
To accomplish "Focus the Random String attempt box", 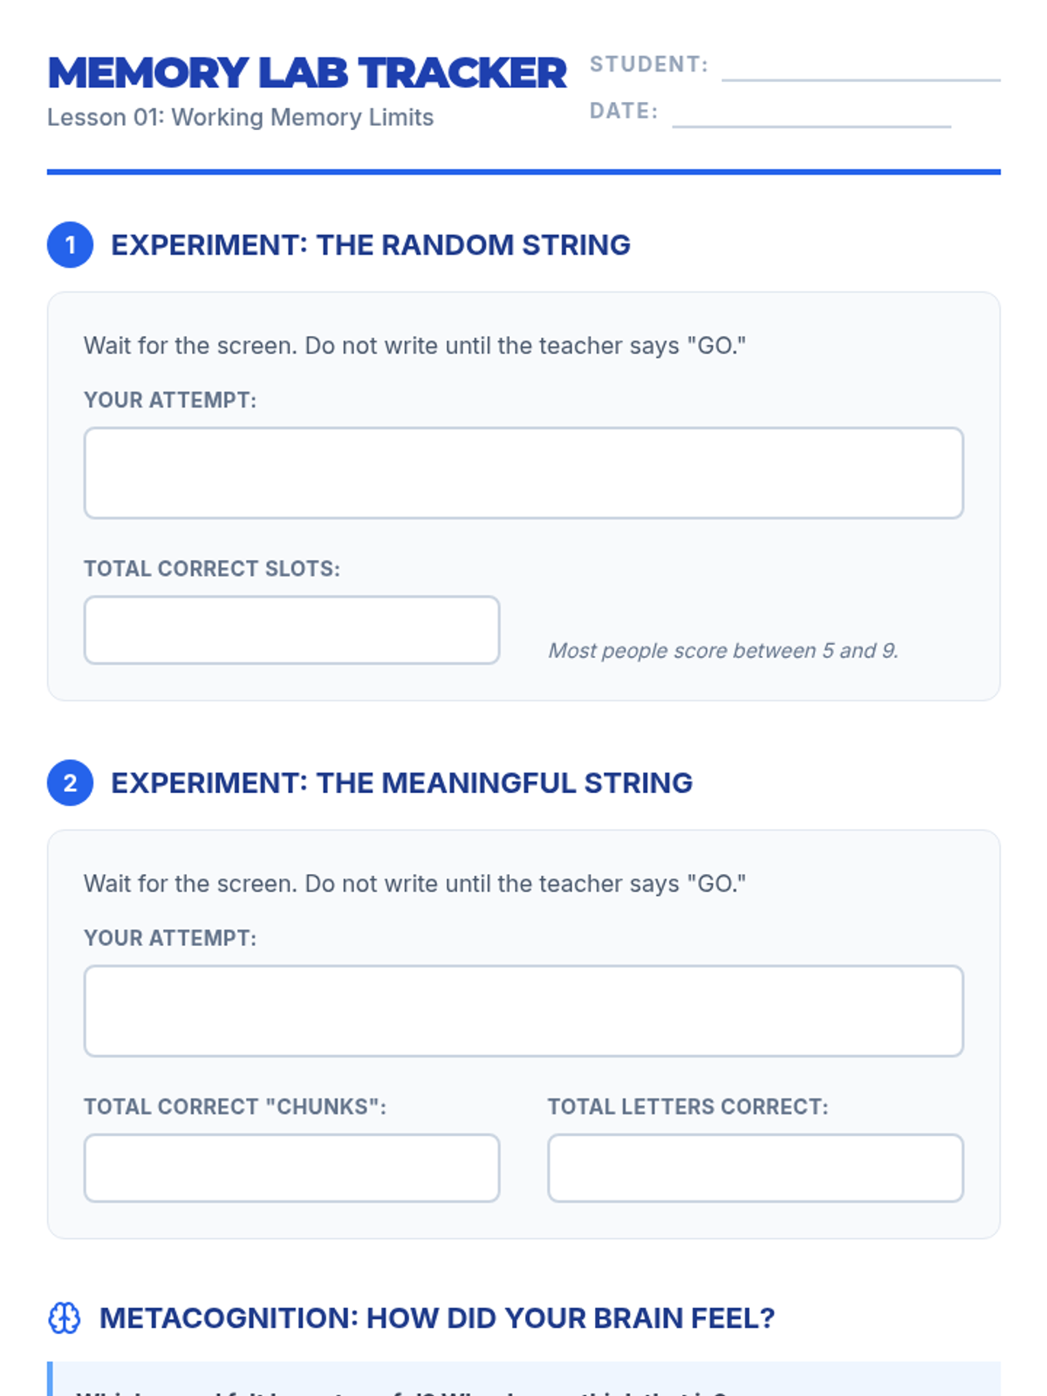I will click(x=523, y=473).
